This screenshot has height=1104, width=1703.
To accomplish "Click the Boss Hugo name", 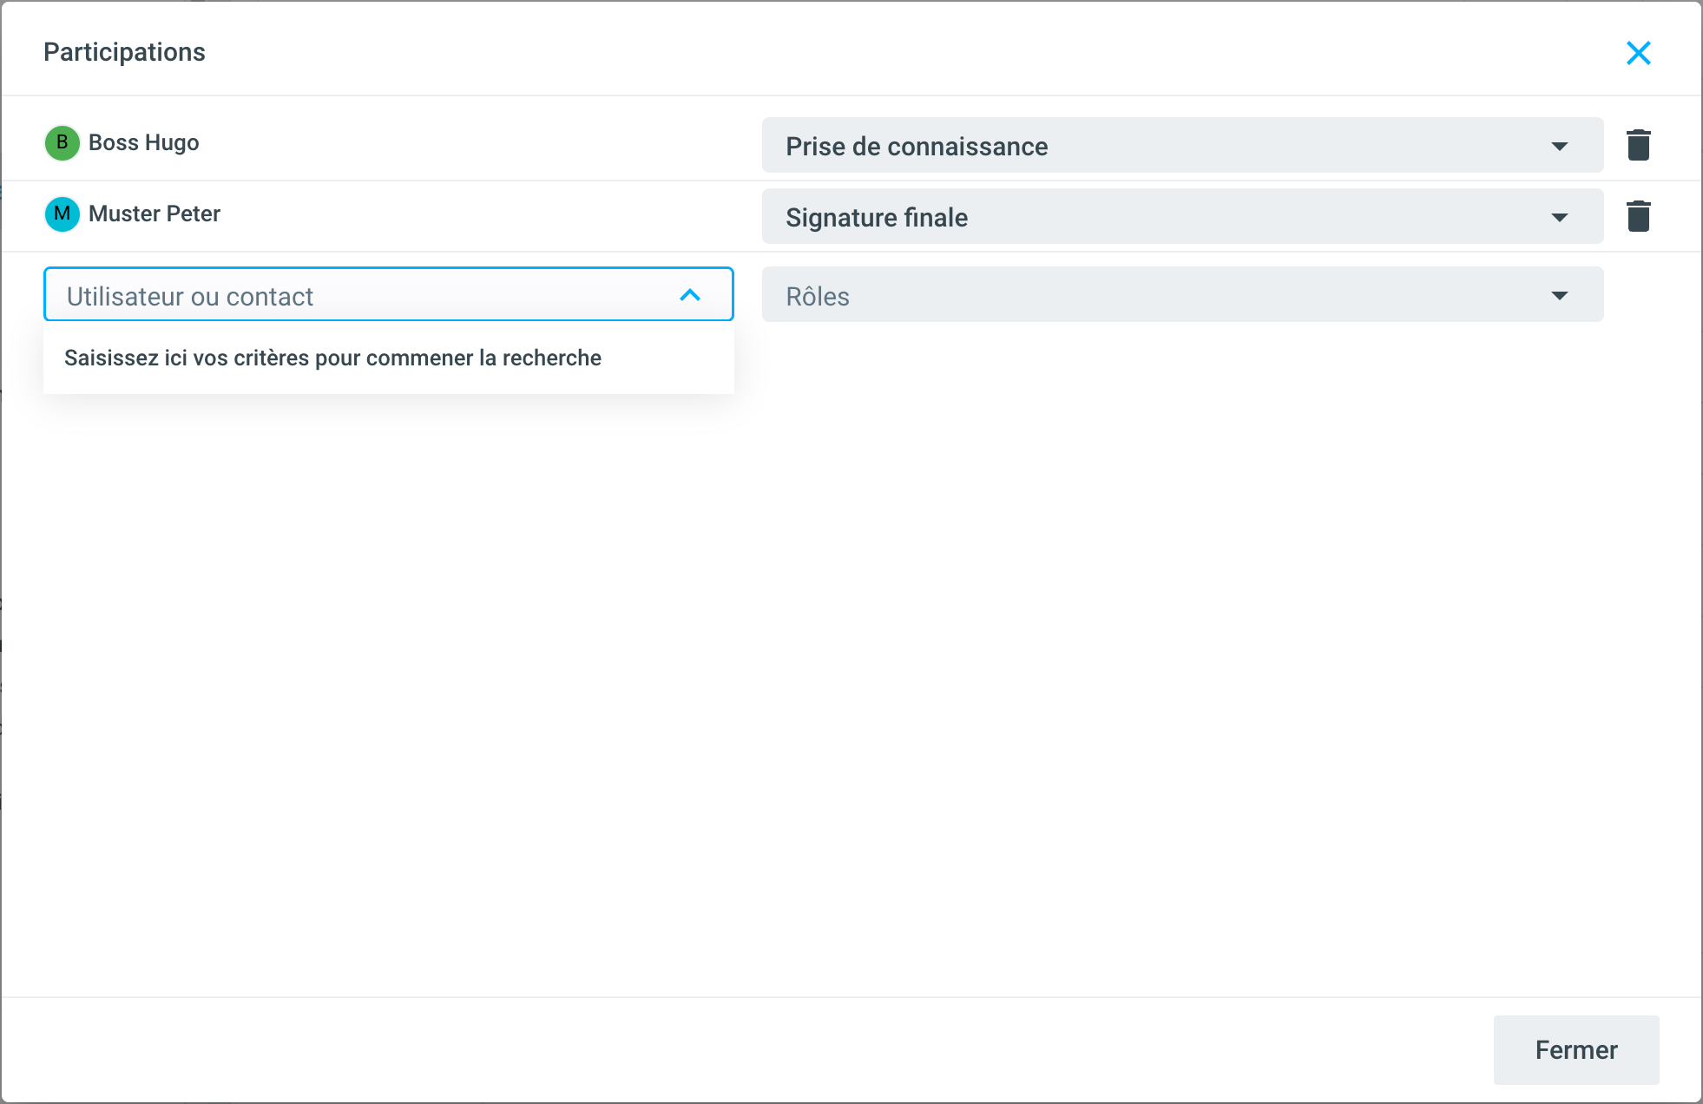I will 143,142.
